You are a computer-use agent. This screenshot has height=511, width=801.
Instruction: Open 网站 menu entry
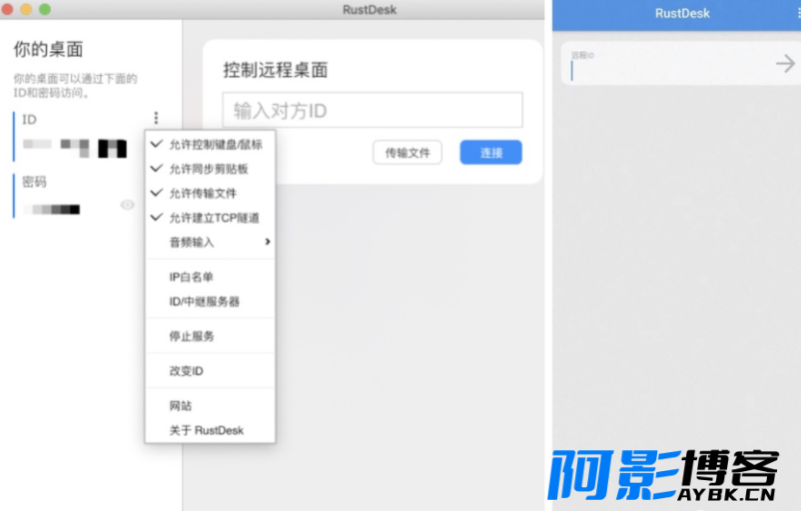(x=211, y=406)
